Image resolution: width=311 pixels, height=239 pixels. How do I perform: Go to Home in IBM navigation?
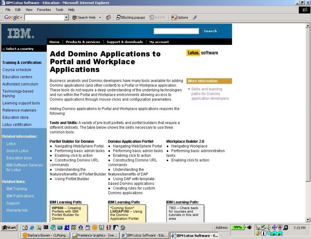click(54, 42)
